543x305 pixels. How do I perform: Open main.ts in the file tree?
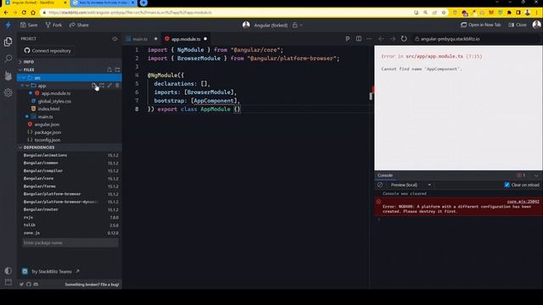coord(45,117)
